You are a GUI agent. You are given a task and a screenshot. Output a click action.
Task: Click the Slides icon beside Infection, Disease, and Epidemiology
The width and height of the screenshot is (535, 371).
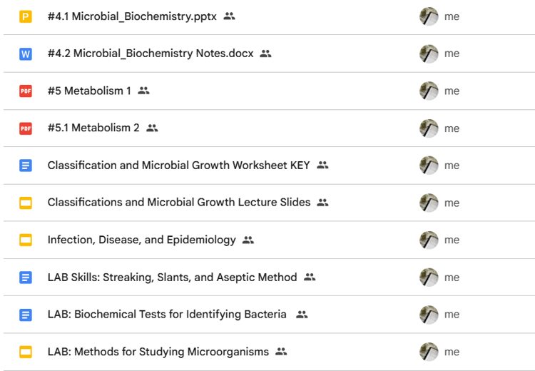coord(26,240)
